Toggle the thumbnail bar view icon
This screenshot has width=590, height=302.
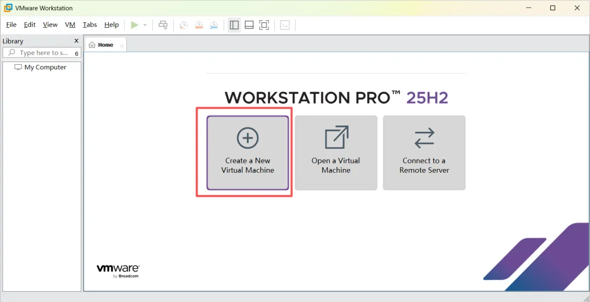tap(249, 25)
